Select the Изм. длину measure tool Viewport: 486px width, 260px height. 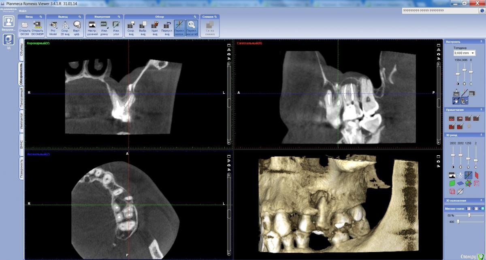point(104,25)
